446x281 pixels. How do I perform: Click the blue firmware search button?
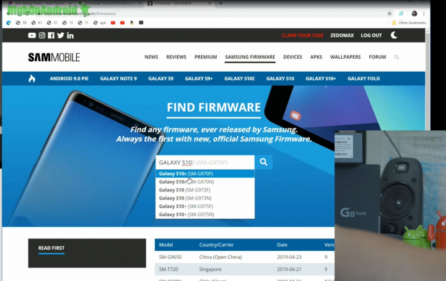pos(263,162)
